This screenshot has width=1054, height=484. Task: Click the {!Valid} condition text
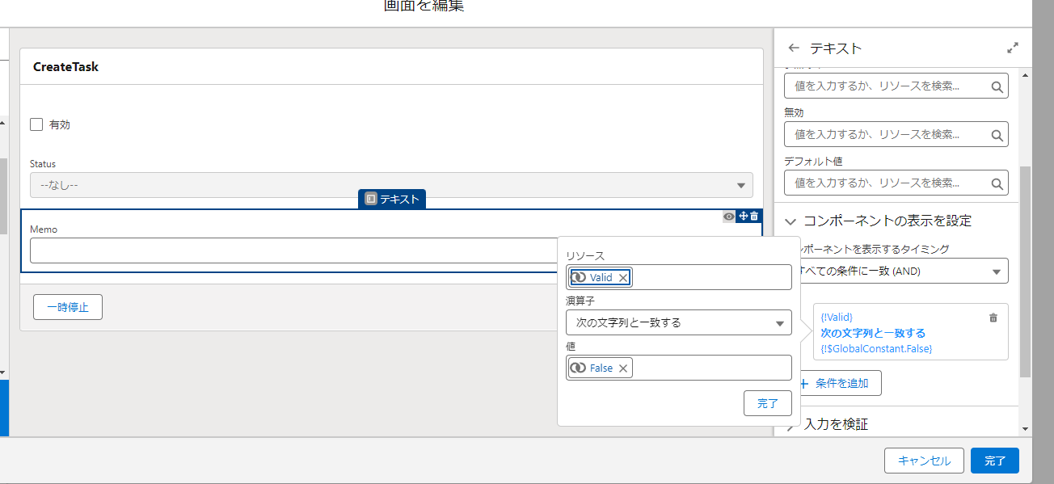(x=837, y=318)
